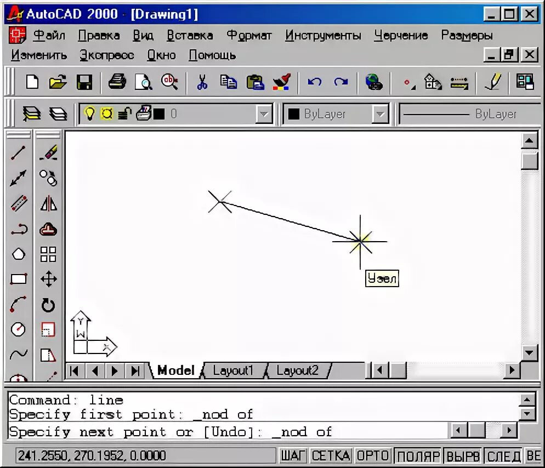The height and width of the screenshot is (468, 545).
Task: Open the Вставка menu
Action: click(190, 35)
